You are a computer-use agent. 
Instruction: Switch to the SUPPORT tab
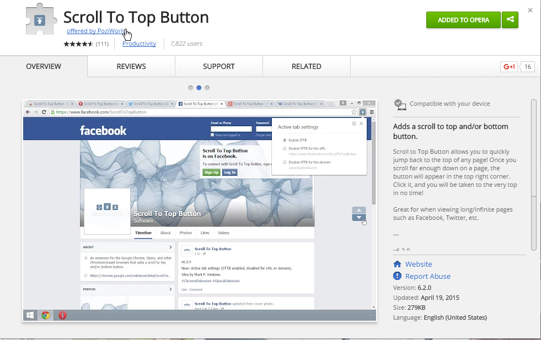[x=219, y=66]
